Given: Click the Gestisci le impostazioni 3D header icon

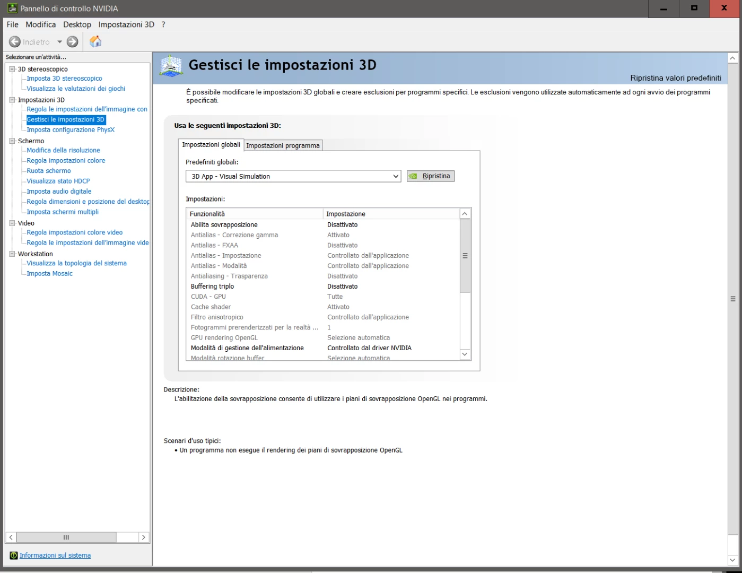Looking at the screenshot, I should point(171,67).
